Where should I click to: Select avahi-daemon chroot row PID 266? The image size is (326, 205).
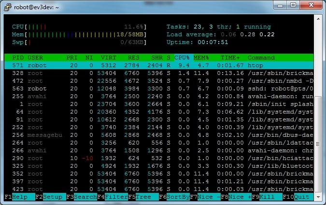click(159, 150)
